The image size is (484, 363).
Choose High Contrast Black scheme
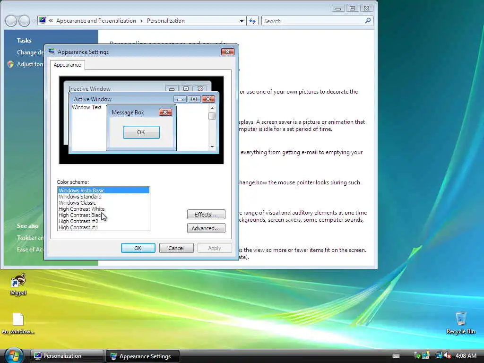[x=104, y=215]
